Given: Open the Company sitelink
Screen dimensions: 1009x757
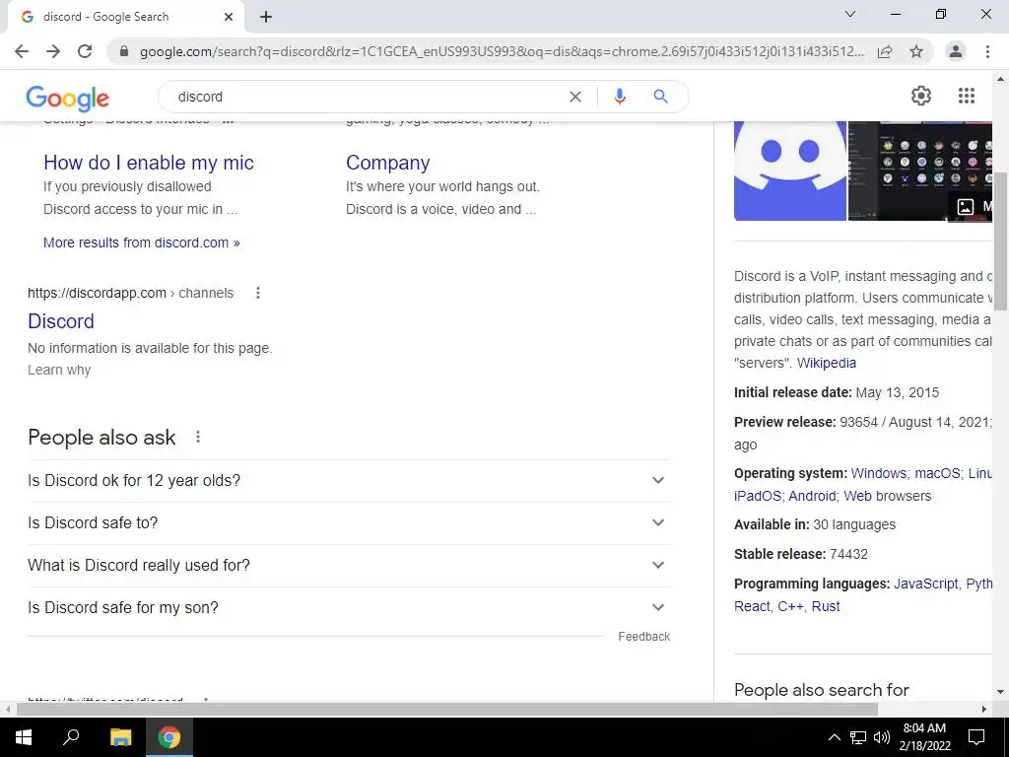Looking at the screenshot, I should [387, 163].
